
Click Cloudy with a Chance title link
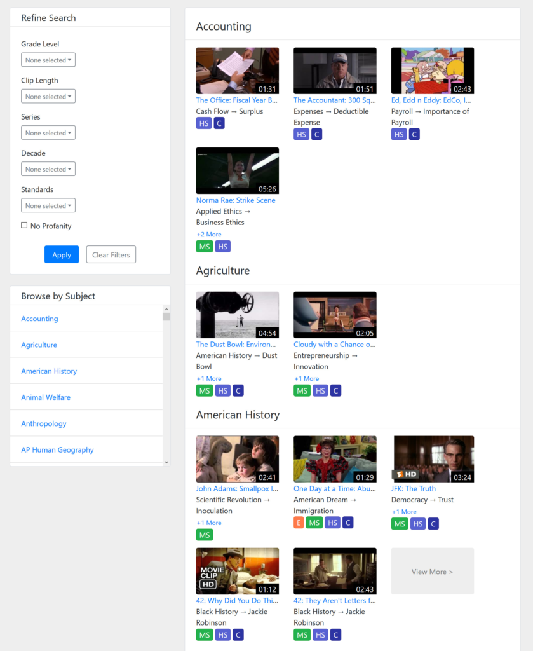coord(334,344)
